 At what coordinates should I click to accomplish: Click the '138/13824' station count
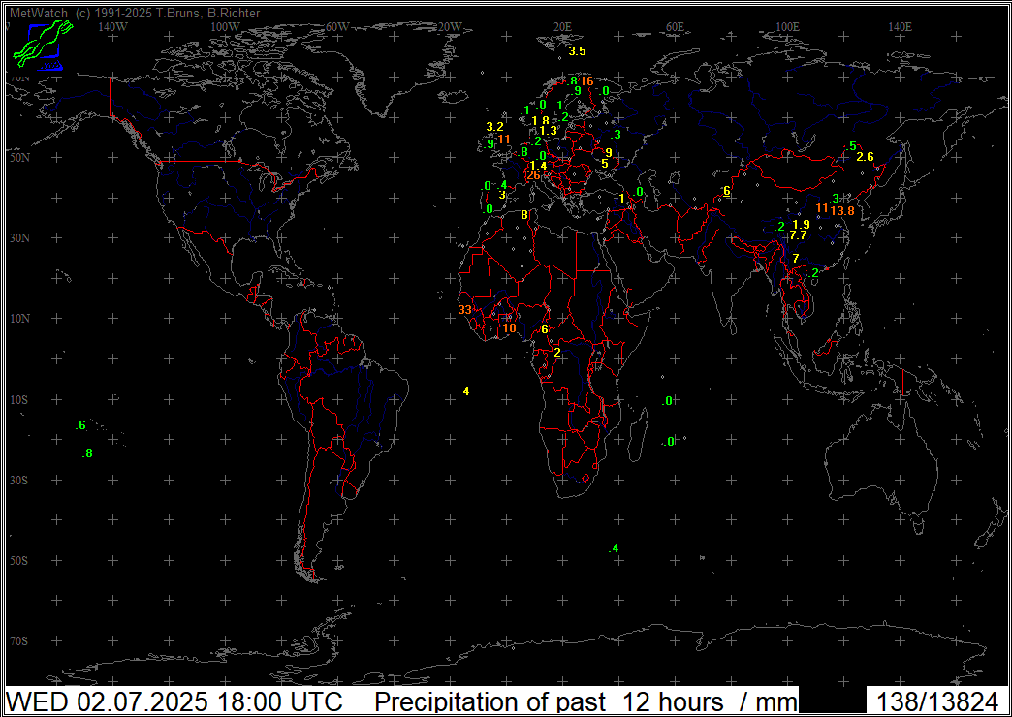coord(937,701)
